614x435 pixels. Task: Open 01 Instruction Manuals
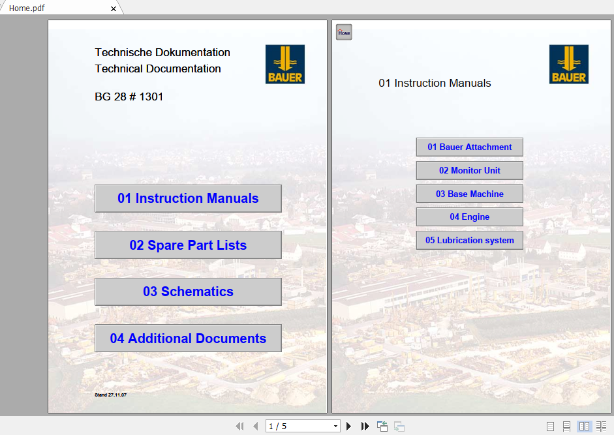[x=188, y=198]
